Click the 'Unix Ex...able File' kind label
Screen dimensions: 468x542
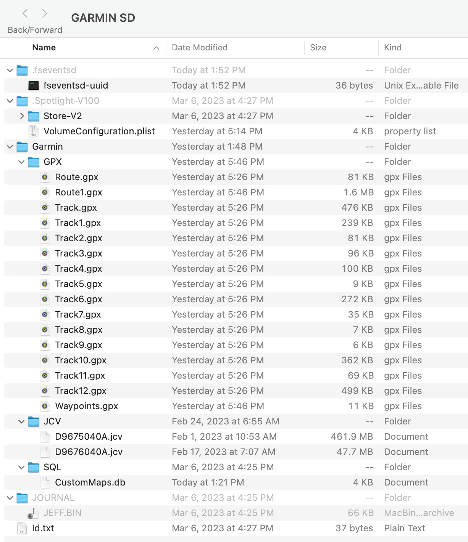tap(421, 85)
